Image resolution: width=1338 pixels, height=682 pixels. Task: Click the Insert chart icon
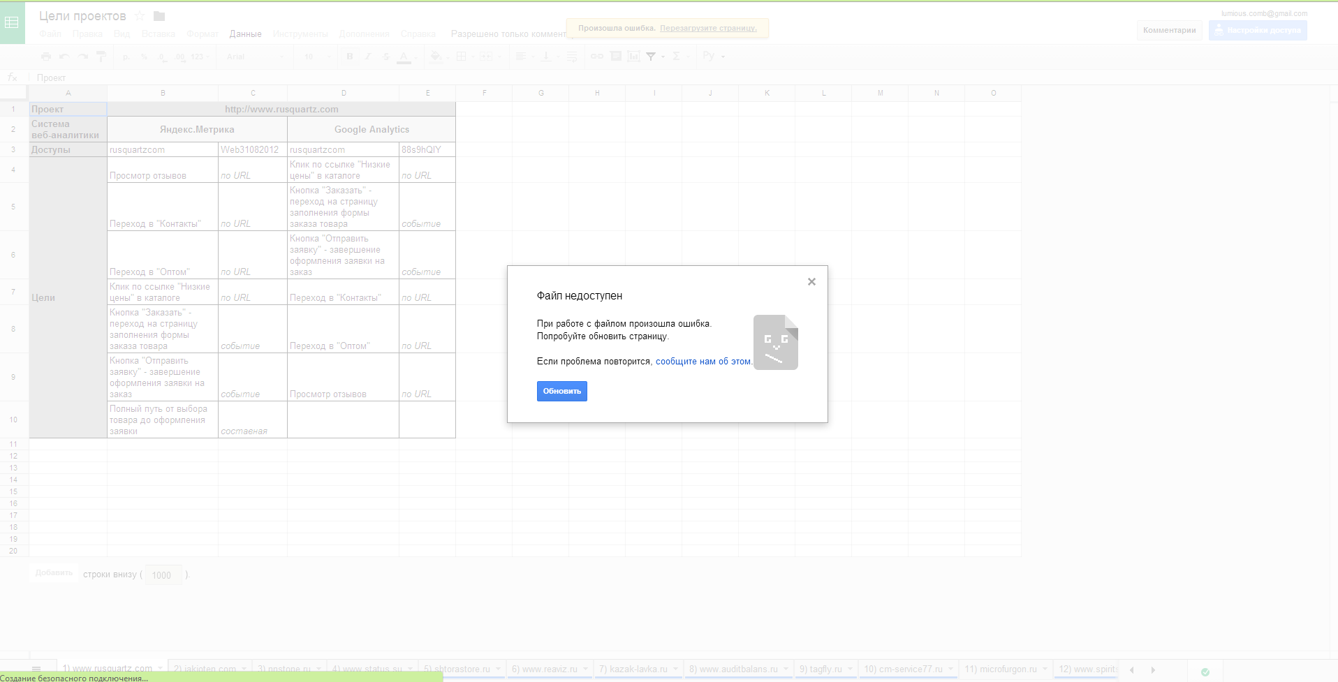(x=633, y=57)
